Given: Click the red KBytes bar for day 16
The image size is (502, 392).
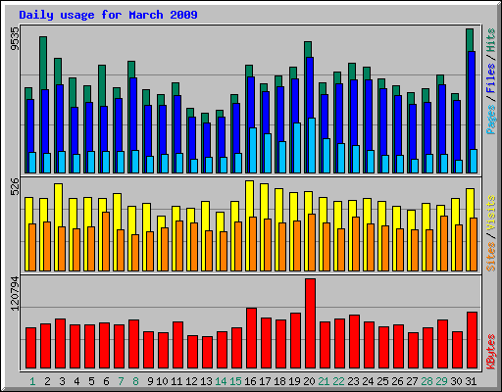Looking at the screenshot, I should pos(251,338).
